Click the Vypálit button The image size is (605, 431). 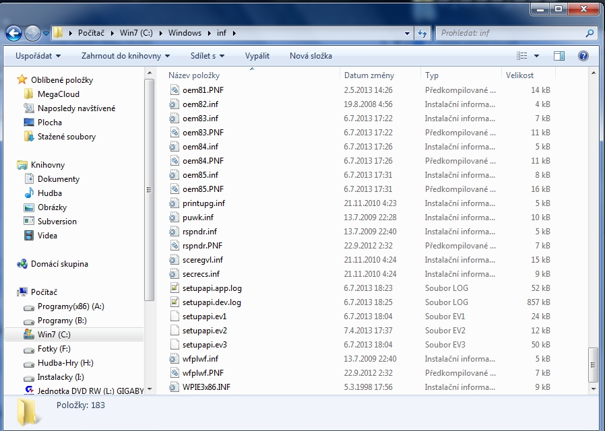coord(257,56)
